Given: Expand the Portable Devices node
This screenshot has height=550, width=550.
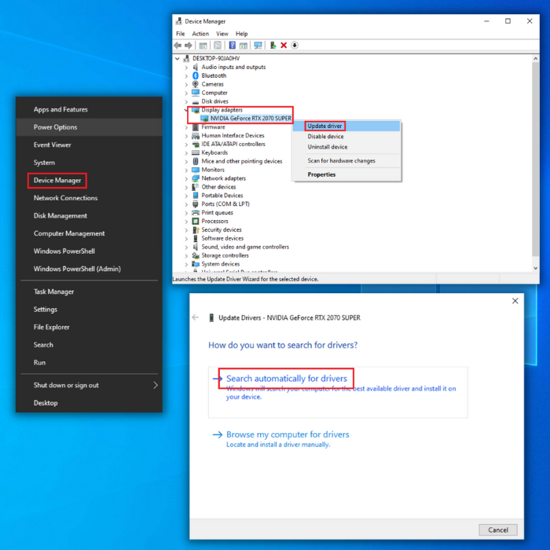Looking at the screenshot, I should [x=186, y=196].
